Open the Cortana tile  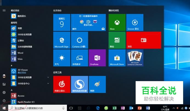(79, 40)
